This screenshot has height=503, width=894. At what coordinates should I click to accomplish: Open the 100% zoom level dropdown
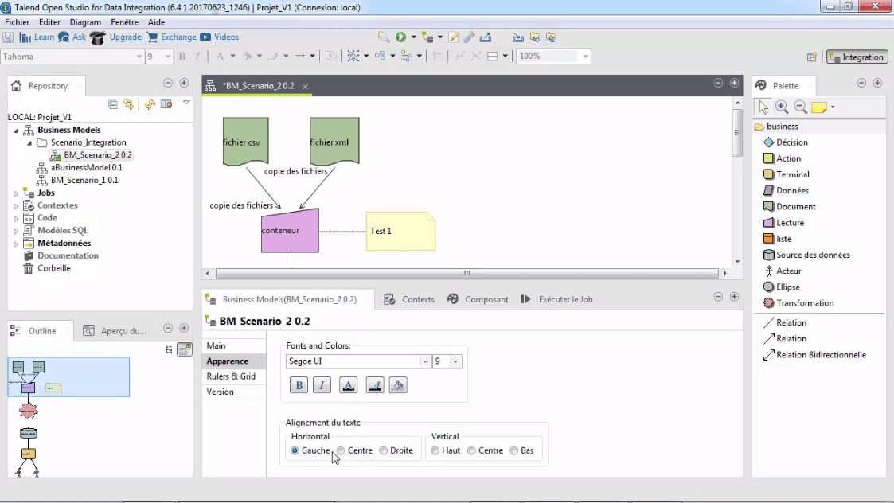(585, 57)
